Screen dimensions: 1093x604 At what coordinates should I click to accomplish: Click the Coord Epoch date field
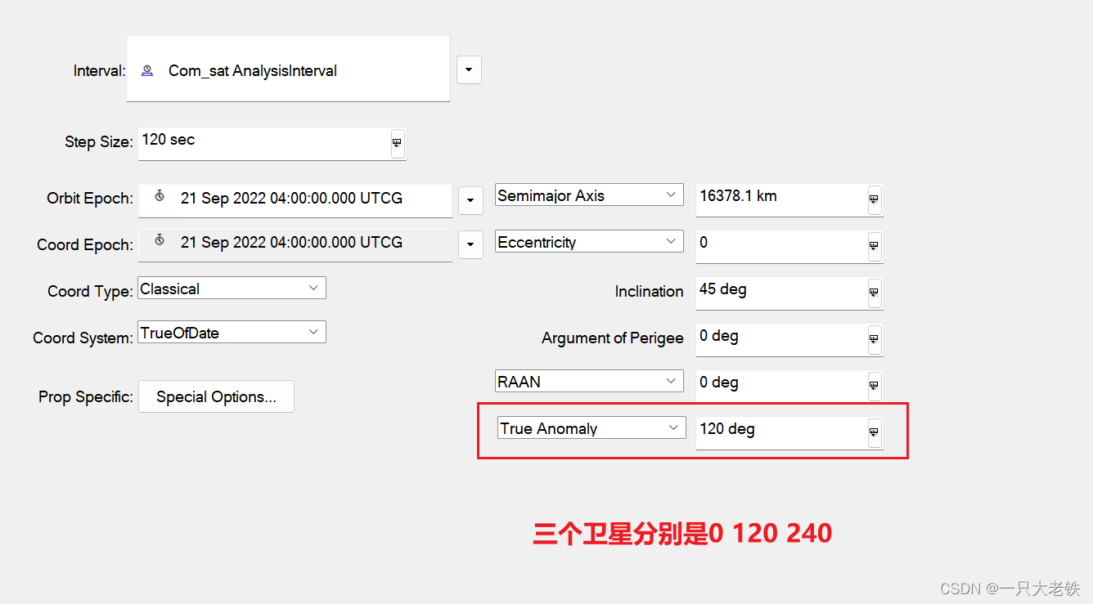(x=295, y=244)
